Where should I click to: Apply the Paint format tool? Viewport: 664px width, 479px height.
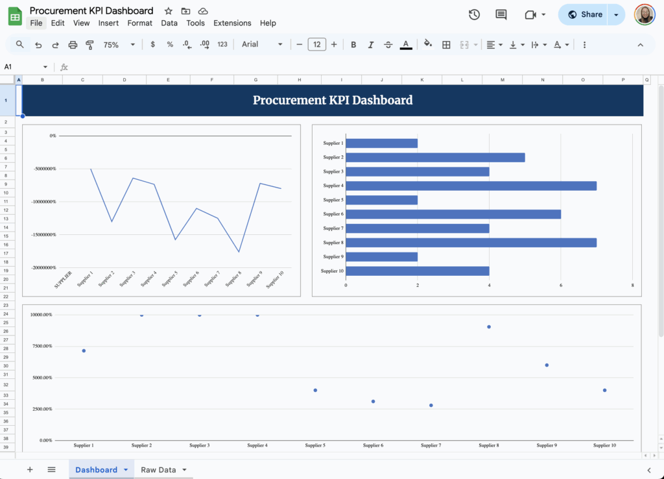coord(89,44)
